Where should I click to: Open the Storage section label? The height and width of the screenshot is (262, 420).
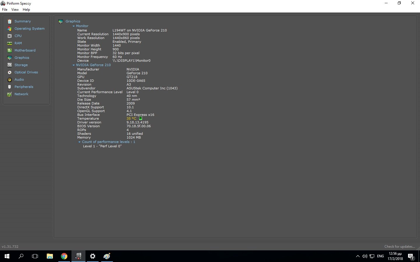tap(21, 65)
